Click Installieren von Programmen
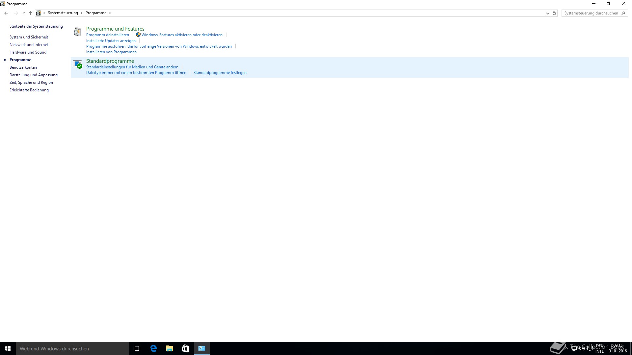632x355 pixels. tap(111, 52)
